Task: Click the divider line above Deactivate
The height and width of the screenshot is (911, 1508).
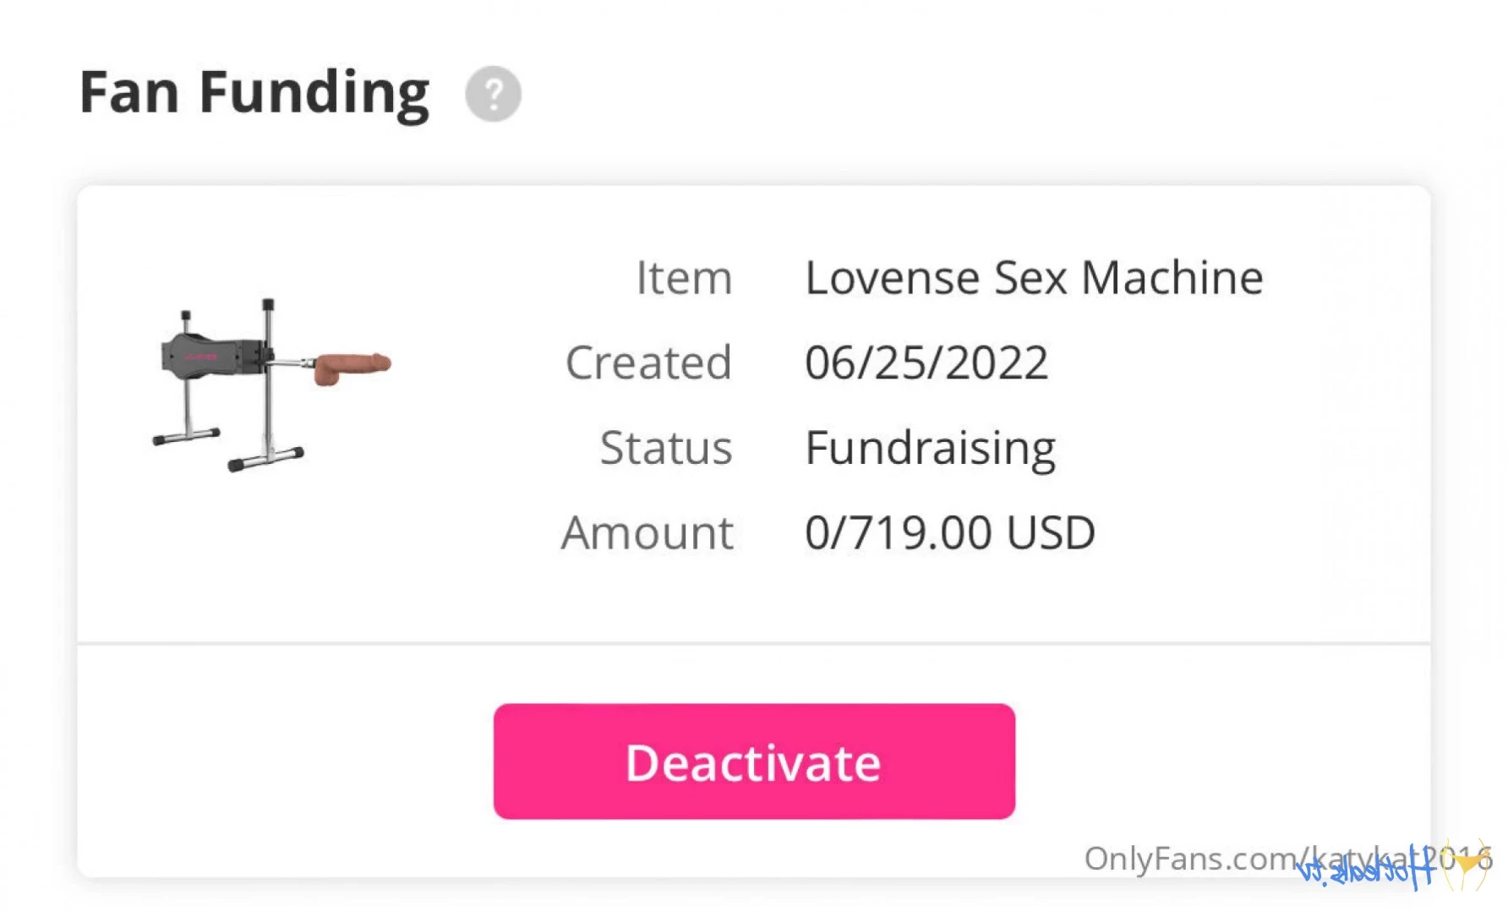Action: tap(754, 644)
